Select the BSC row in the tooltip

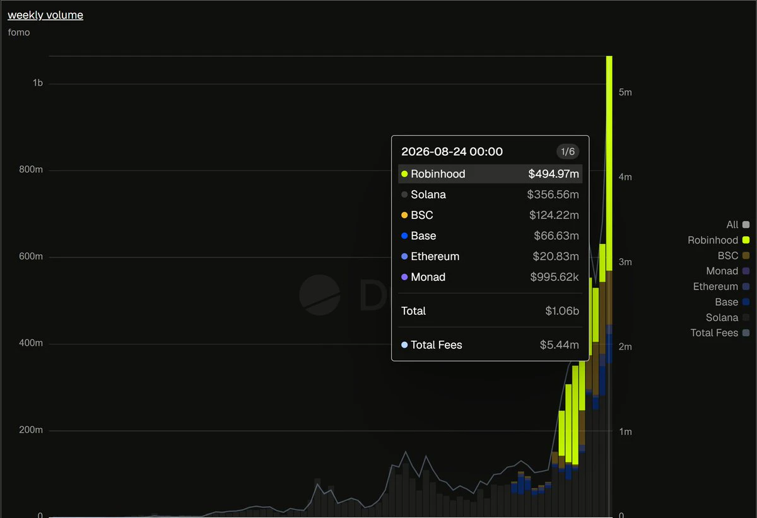(x=490, y=215)
